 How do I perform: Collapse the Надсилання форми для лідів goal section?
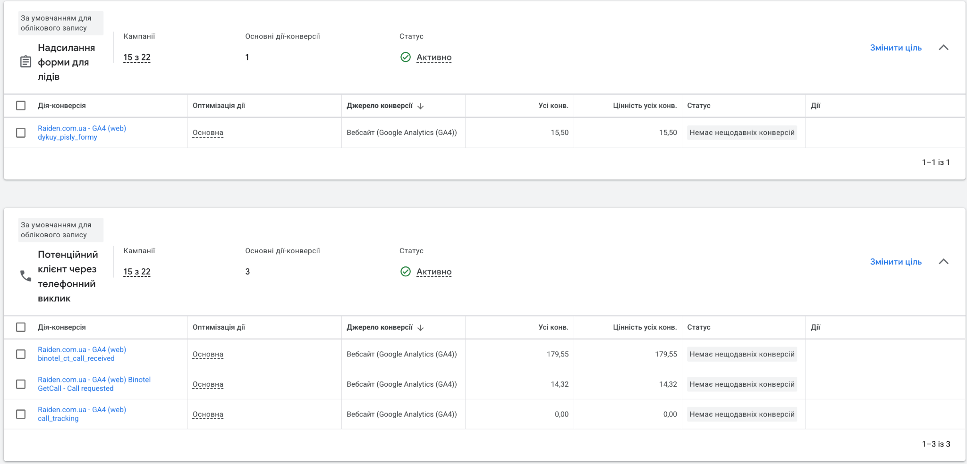[x=943, y=48]
